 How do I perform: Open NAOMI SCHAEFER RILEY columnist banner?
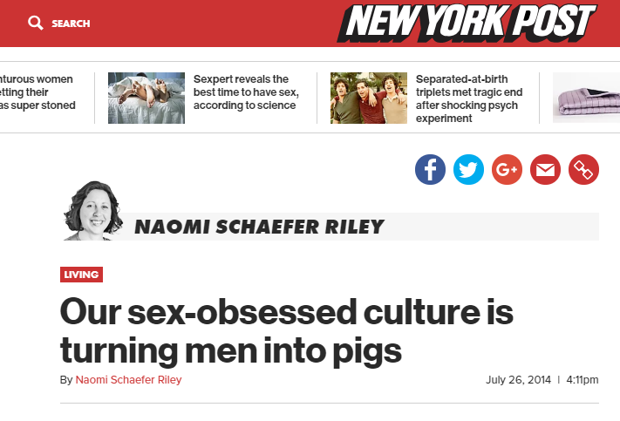pyautogui.click(x=259, y=227)
